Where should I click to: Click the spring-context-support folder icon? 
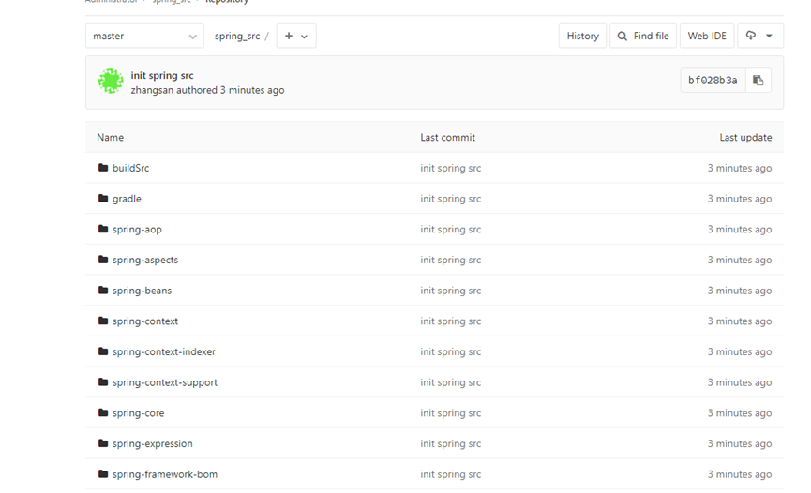coord(103,381)
